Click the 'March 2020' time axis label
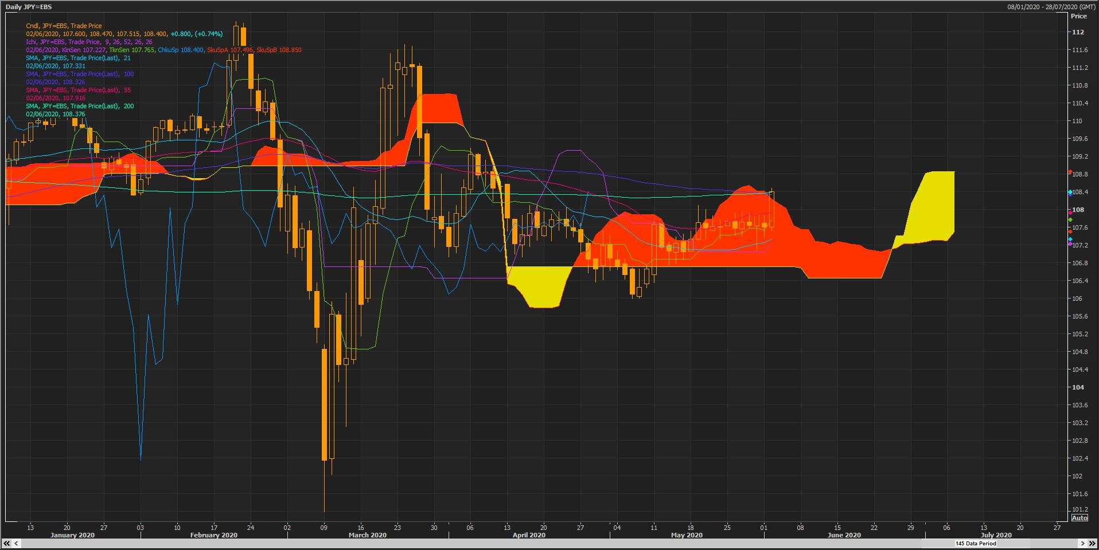 (367, 535)
